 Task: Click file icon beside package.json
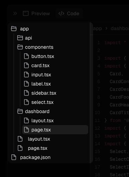14,157
